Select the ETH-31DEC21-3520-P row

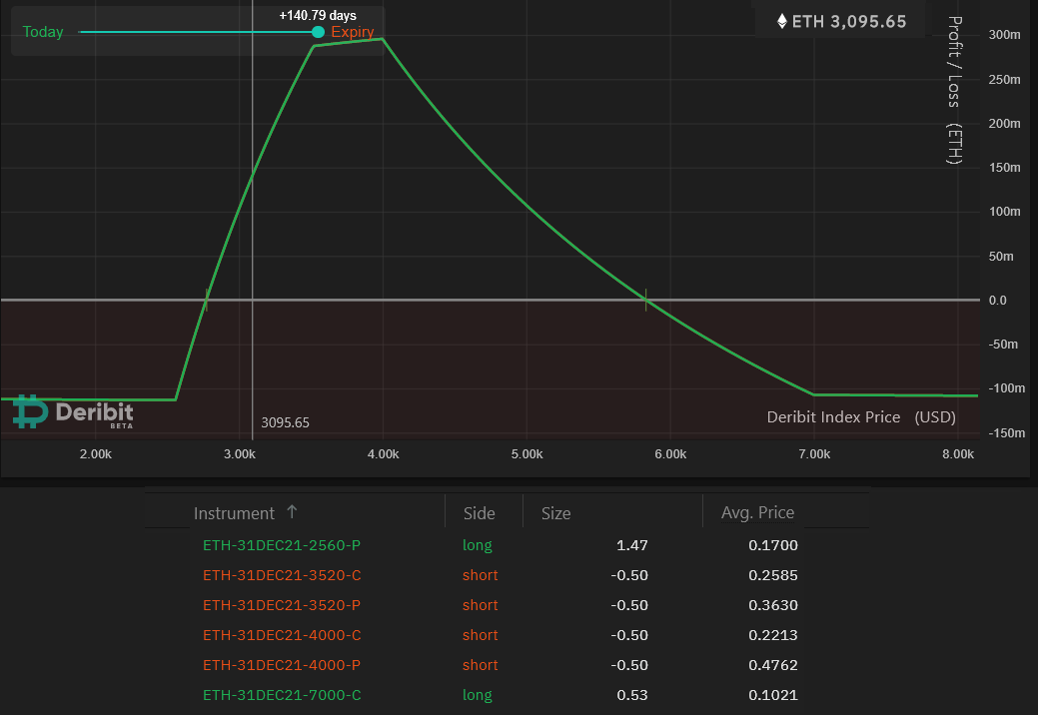(x=282, y=605)
